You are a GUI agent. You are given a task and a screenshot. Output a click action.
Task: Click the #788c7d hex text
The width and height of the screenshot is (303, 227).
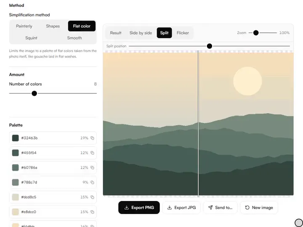[29, 182]
